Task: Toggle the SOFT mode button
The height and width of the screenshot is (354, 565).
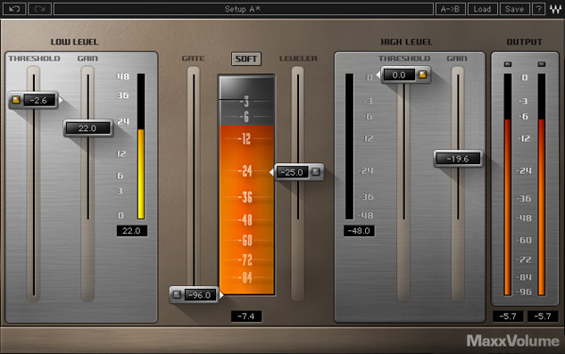Action: (246, 59)
